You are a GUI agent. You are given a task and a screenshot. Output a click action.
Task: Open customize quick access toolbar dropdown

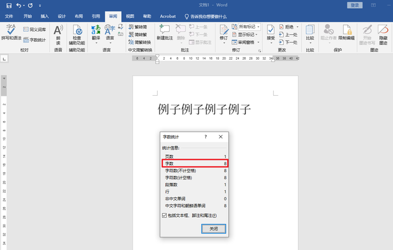[40, 5]
